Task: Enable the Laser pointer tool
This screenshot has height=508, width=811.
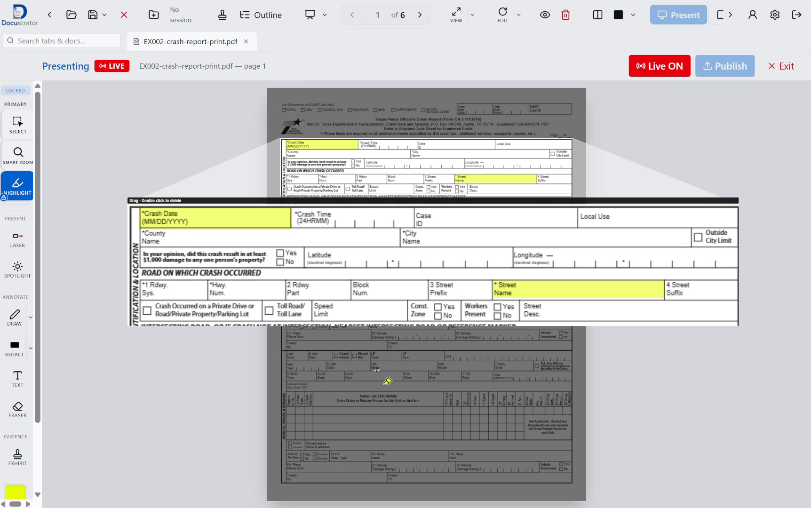Action: [17, 239]
